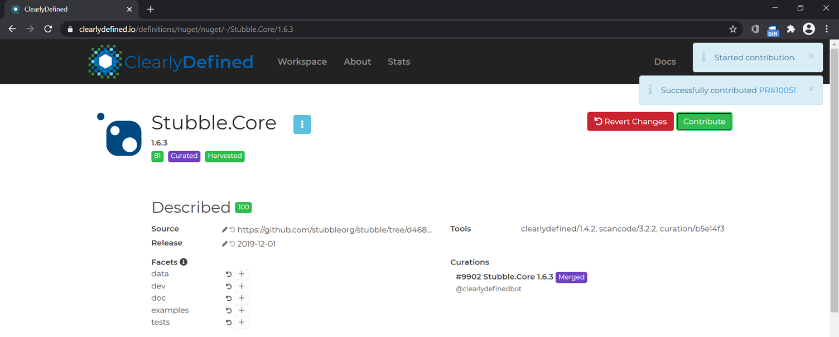Click the Harvested badge

(225, 156)
